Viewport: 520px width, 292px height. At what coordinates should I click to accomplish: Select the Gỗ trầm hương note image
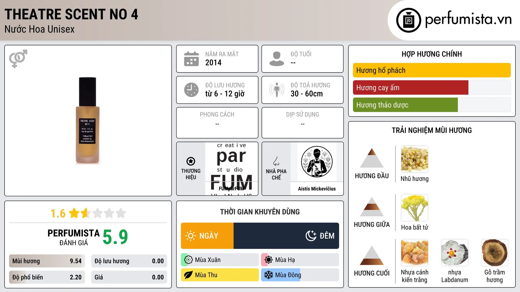(x=495, y=253)
